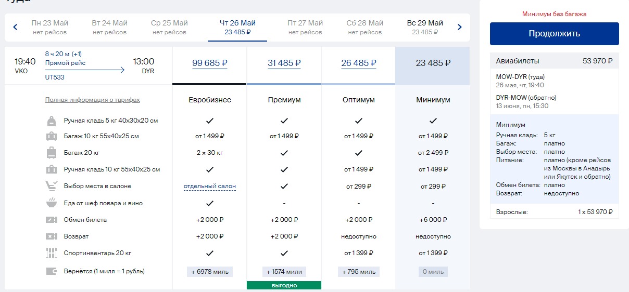
Task: Click the miles cashback wallet icon
Action: point(52,271)
